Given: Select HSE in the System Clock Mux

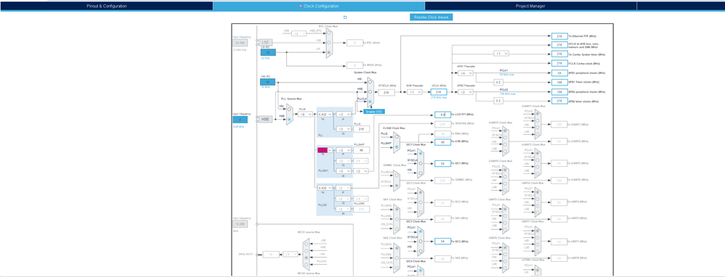Looking at the screenshot, I should [x=370, y=92].
